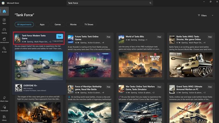Click the "Tank Force" results heading
The image size is (219, 123).
(24, 15)
